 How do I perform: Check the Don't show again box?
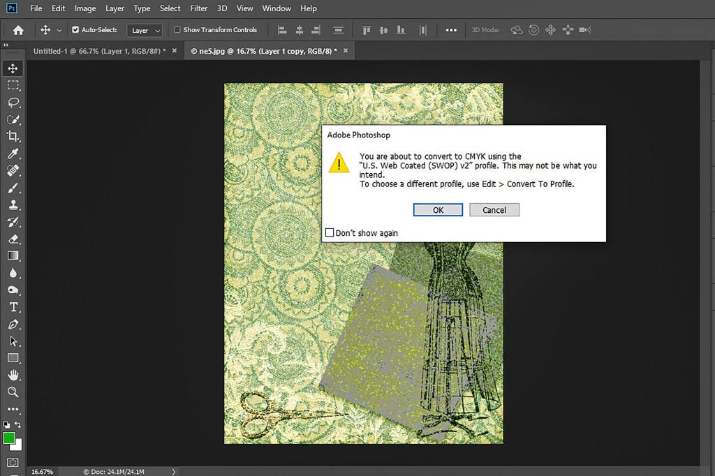point(330,232)
